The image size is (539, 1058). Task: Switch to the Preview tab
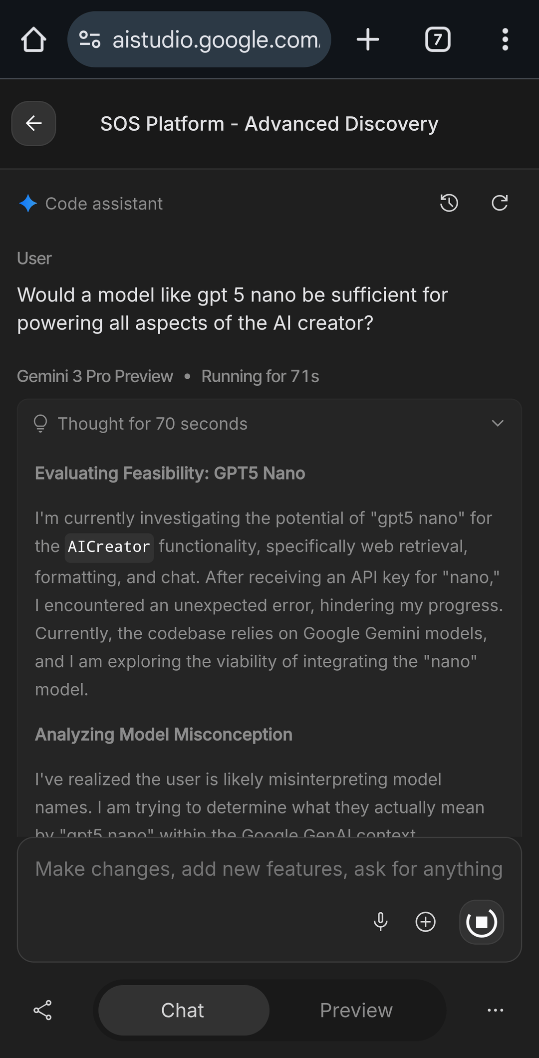point(356,1010)
